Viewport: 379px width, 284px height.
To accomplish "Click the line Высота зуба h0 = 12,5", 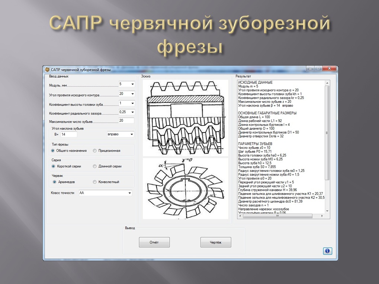I will (255, 163).
